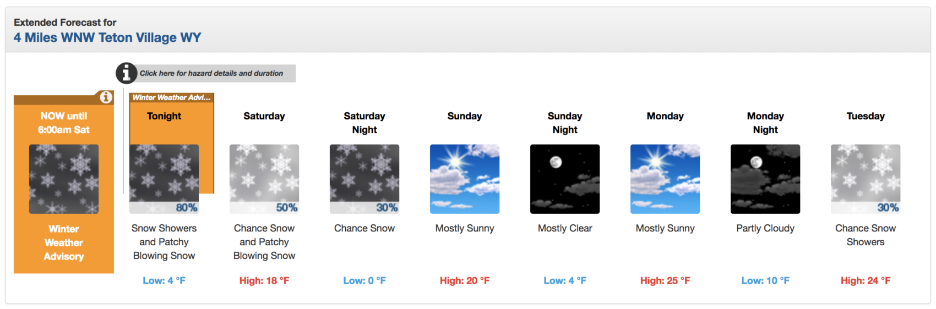The image size is (936, 309).
Task: Click the advisory box snow thumbnail
Action: (64, 179)
